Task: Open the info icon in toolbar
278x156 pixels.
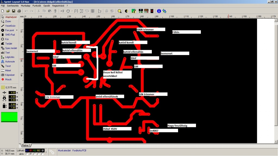Action: tap(159, 11)
